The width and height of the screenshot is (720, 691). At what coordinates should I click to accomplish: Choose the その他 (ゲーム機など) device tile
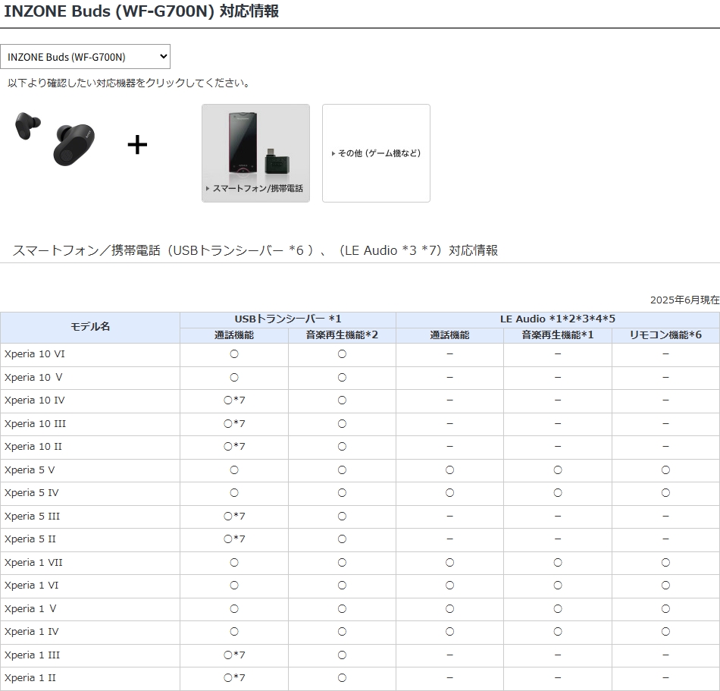(x=376, y=153)
